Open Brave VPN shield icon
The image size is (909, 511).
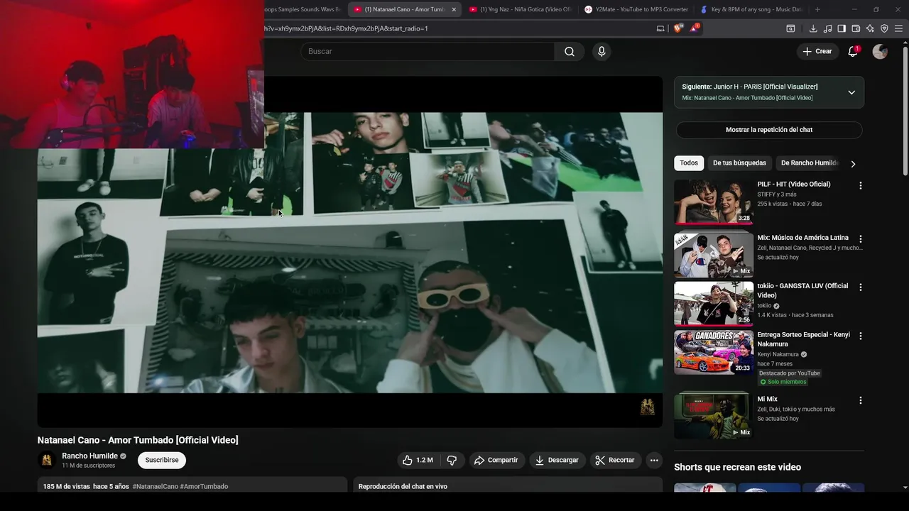click(x=884, y=28)
